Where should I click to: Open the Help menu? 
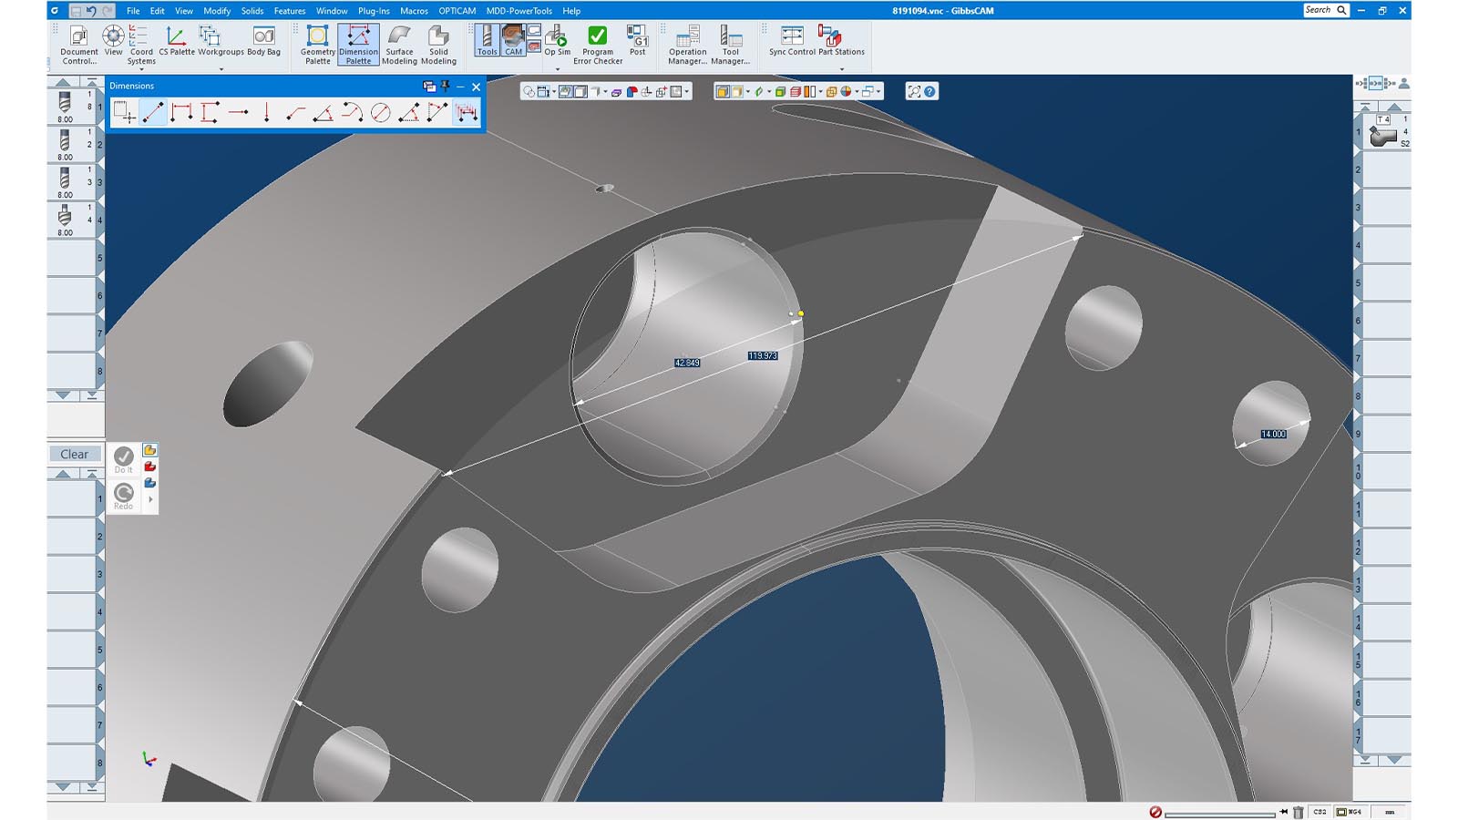coord(571,11)
